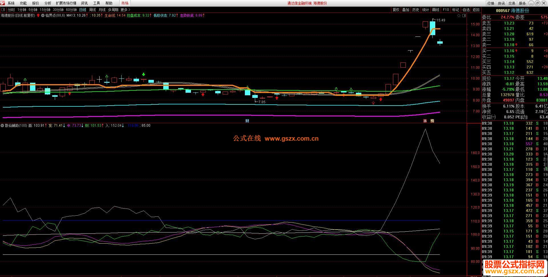Click the 统计 toolbar button

click(426, 10)
